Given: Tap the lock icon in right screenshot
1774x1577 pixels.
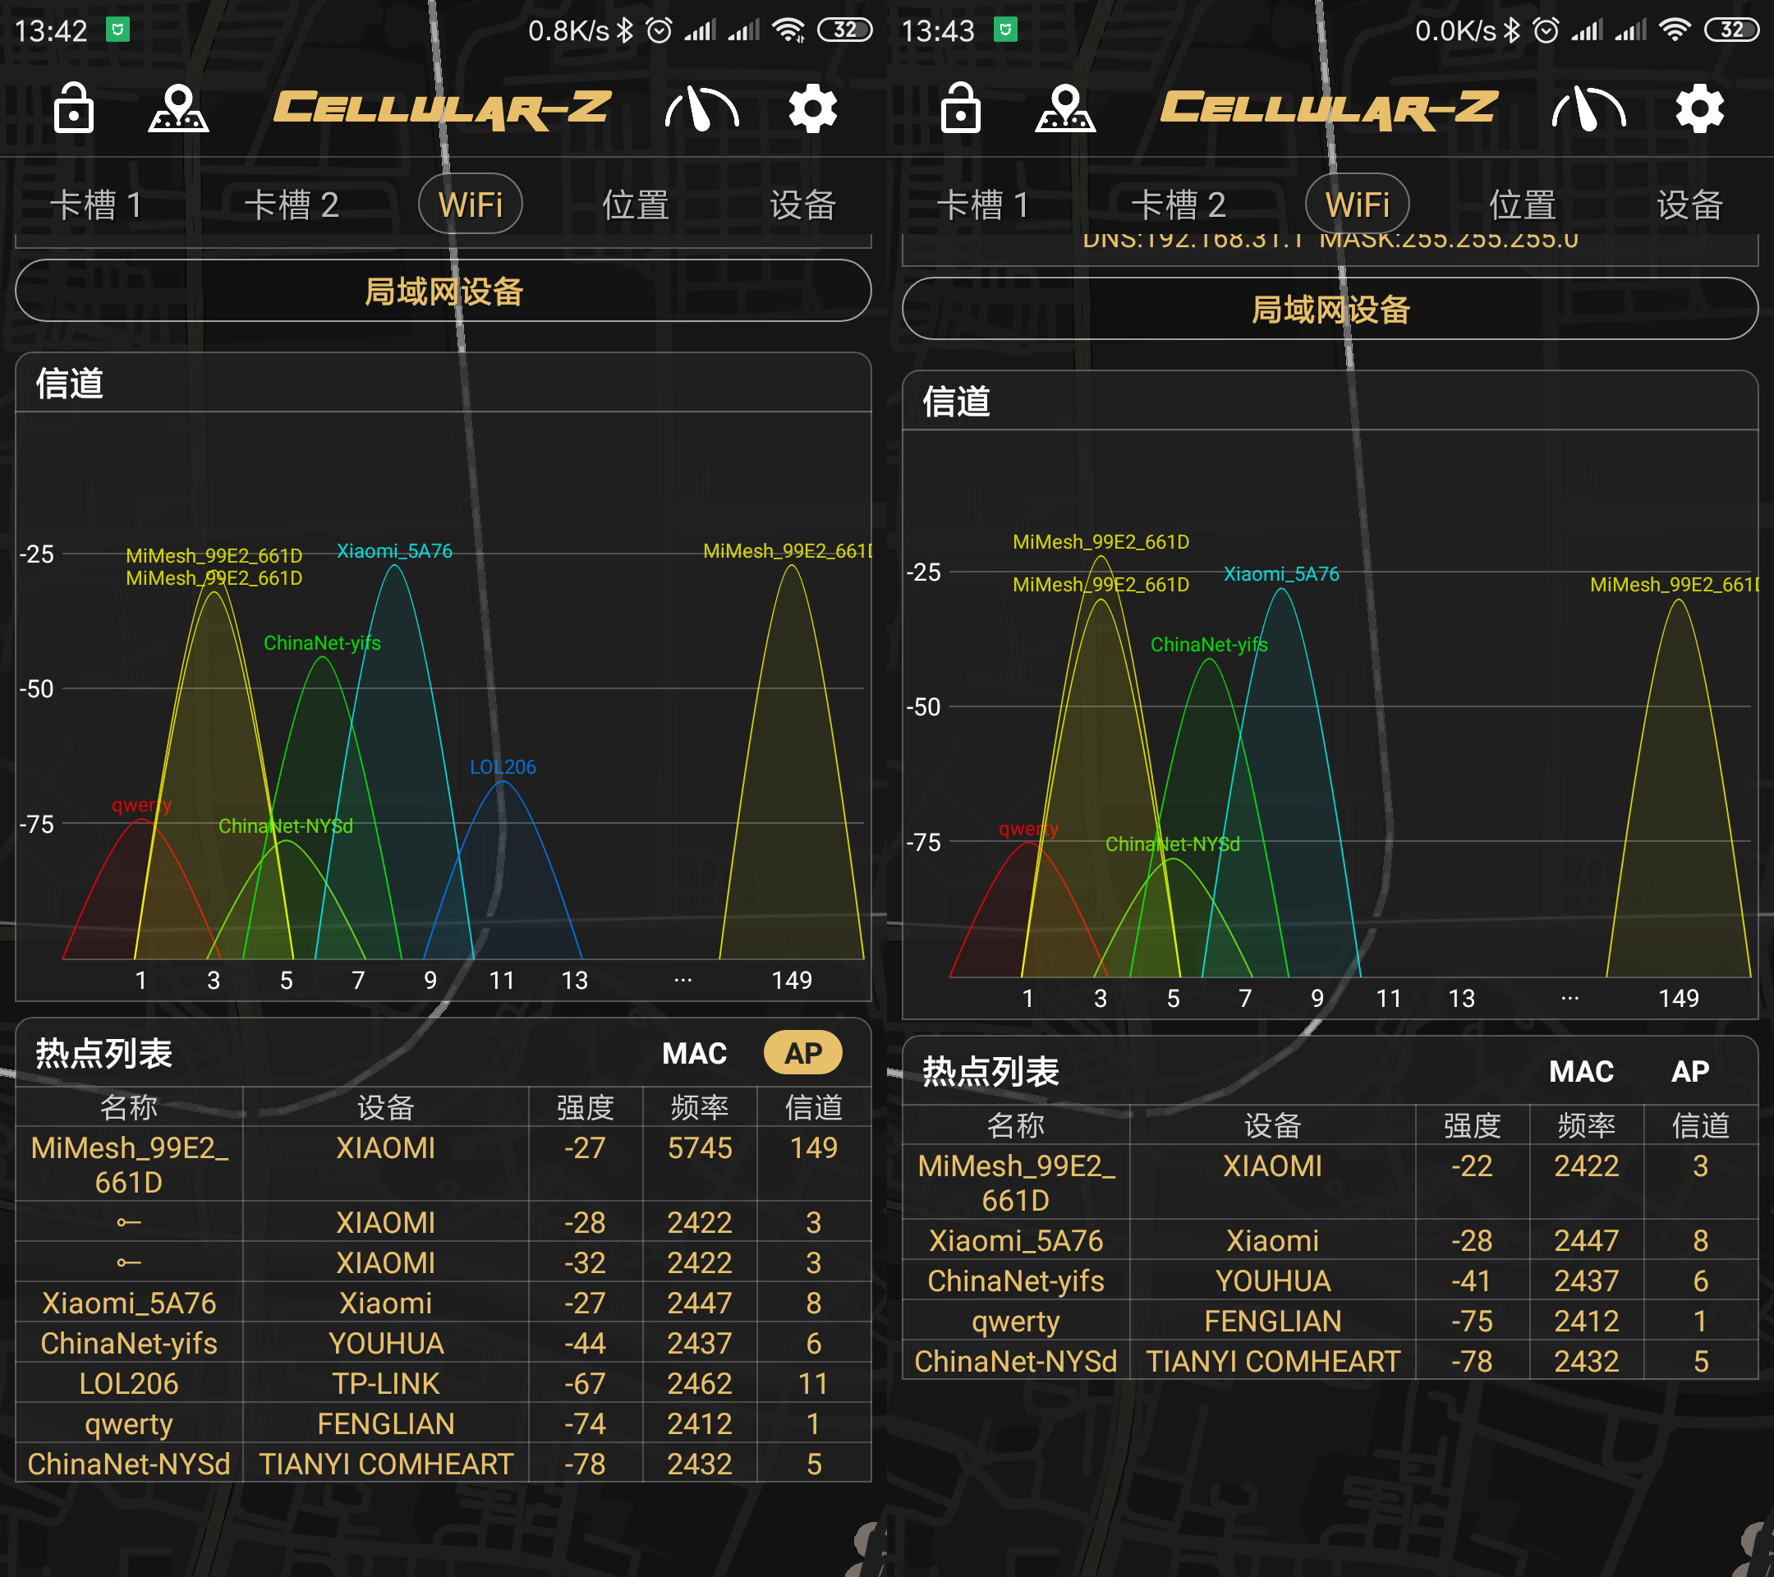Looking at the screenshot, I should point(961,109).
